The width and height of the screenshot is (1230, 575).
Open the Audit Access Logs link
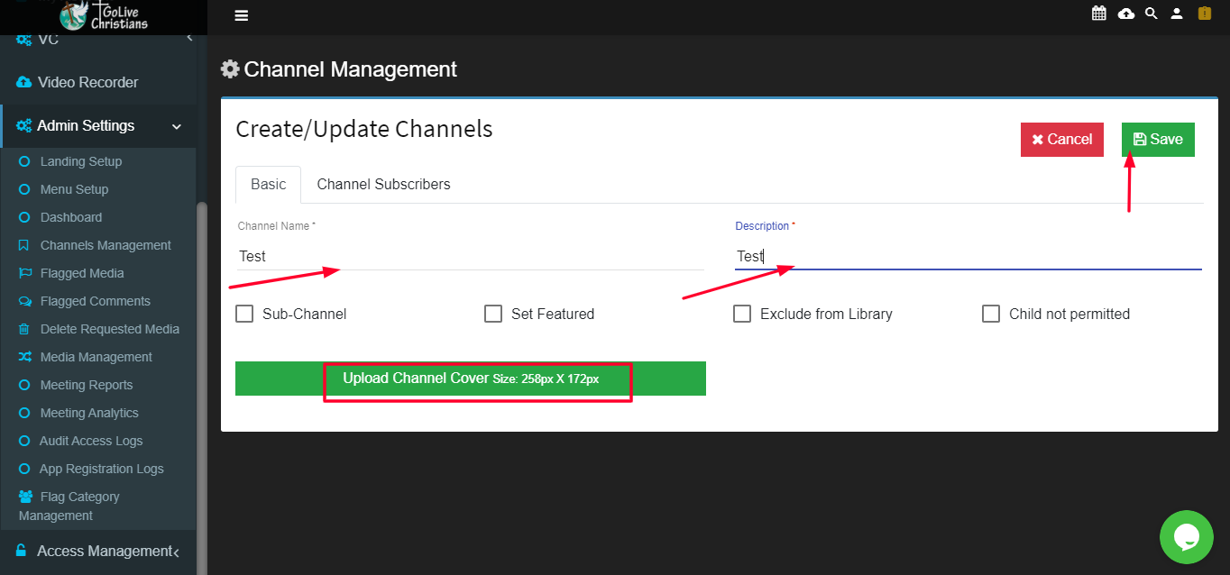91,441
